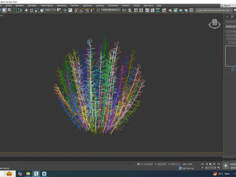The height and width of the screenshot is (177, 236).
Task: Show the Ribbon toggle icon
Action: [x=147, y=10]
